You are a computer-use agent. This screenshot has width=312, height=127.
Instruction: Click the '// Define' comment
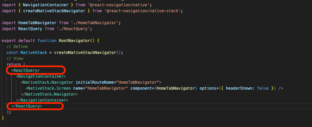click(17, 47)
